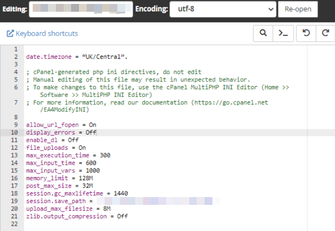Click the Editing filename field
The width and height of the screenshot is (335, 231).
(x=81, y=9)
